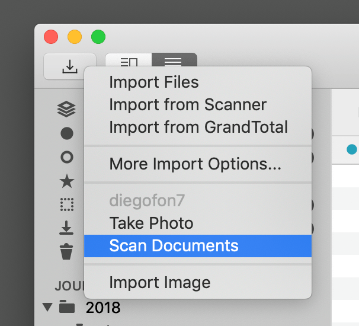Choose Import Files from the menu

153,82
